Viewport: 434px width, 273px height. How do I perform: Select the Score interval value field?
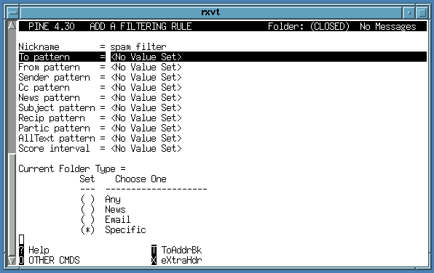coord(146,149)
